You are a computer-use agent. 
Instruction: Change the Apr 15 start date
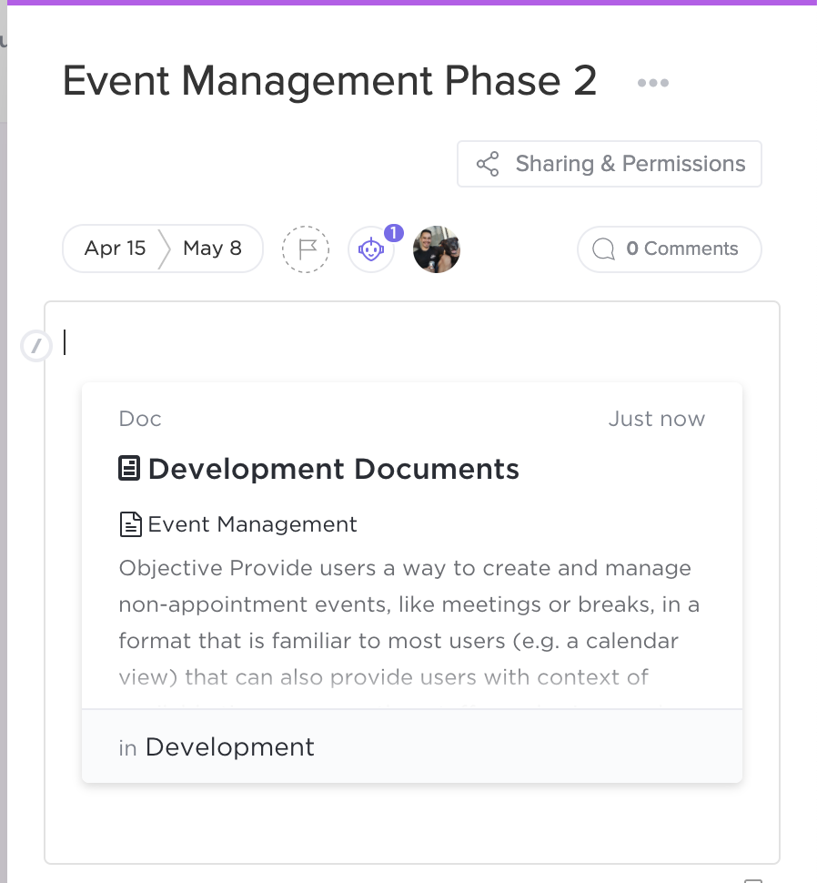pos(115,249)
